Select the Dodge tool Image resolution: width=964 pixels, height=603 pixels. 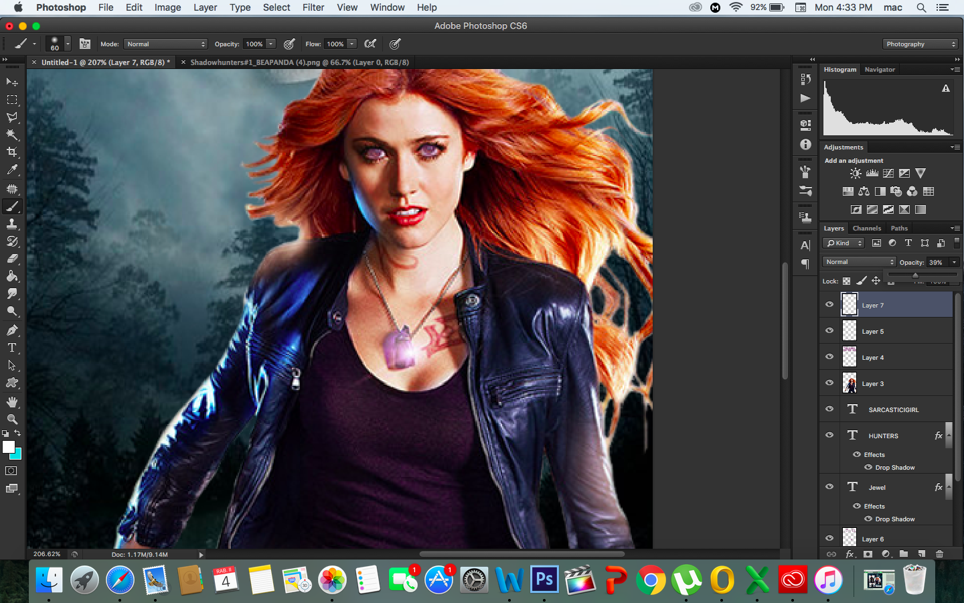(12, 311)
